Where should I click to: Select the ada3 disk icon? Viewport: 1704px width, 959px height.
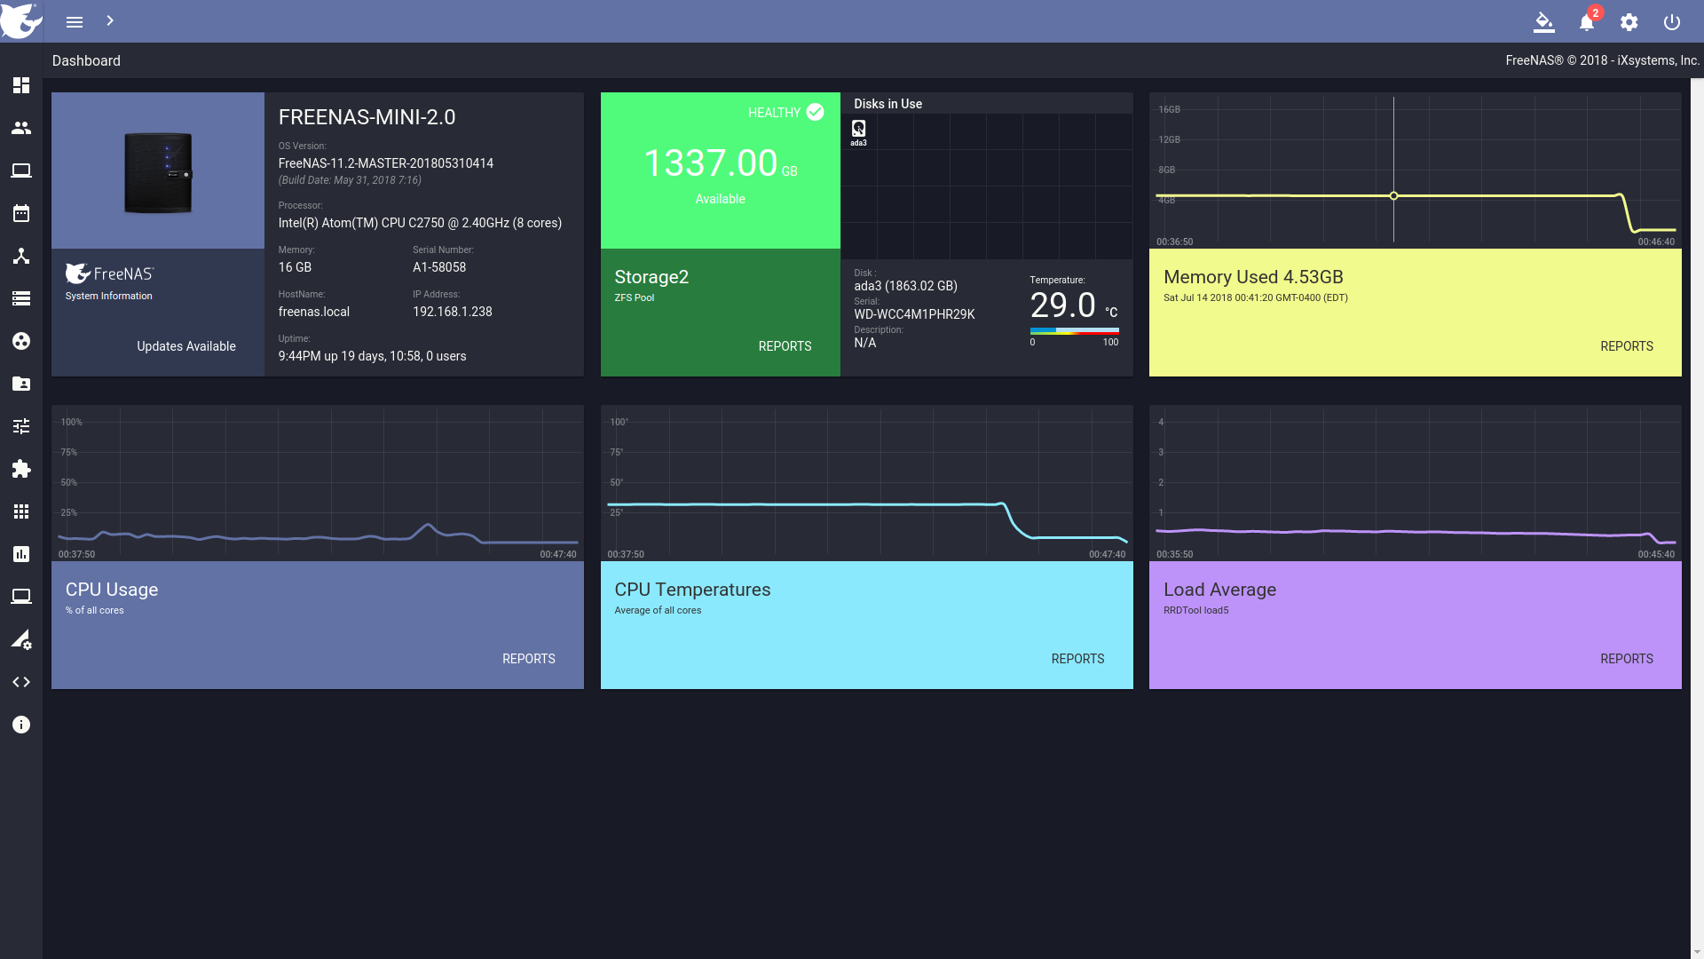(x=858, y=130)
